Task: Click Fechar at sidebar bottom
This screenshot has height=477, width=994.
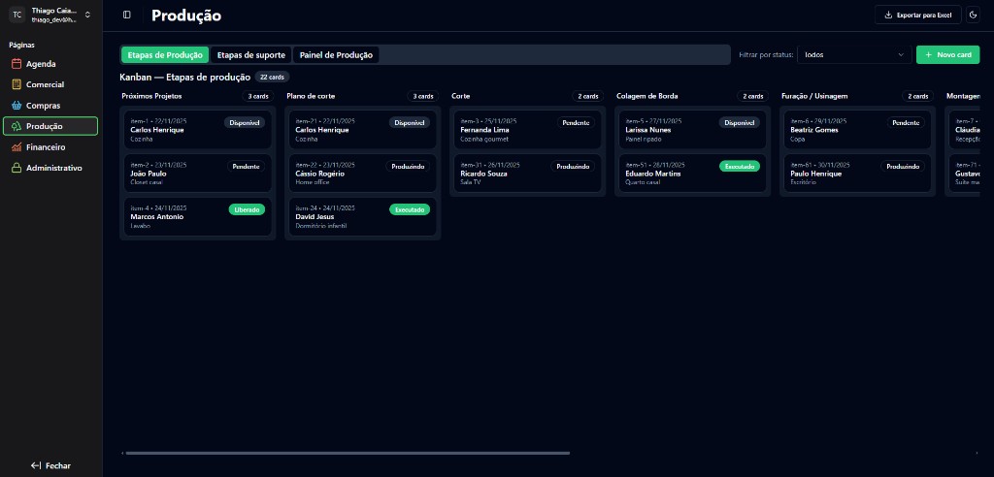Action: tap(50, 465)
